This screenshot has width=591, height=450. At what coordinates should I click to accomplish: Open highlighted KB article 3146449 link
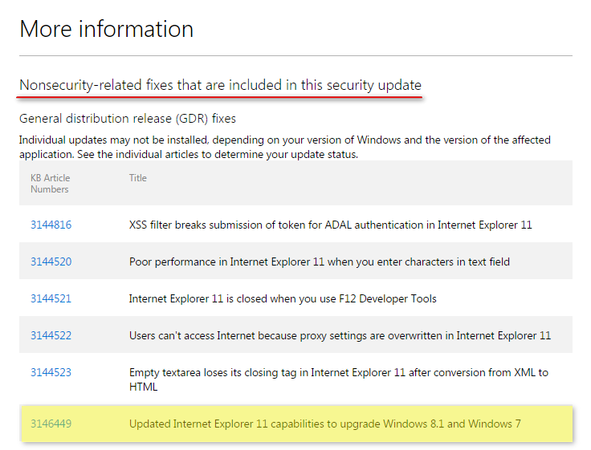(51, 424)
